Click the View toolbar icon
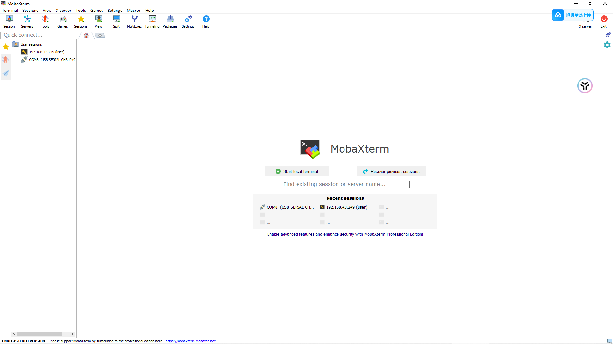613x344 pixels. (x=99, y=22)
